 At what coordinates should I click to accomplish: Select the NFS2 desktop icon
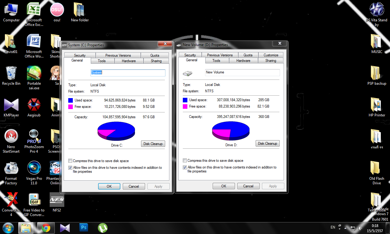57,203
